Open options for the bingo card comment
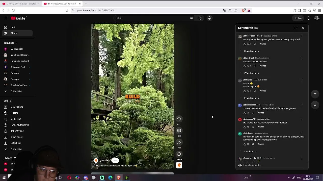 click(x=301, y=36)
